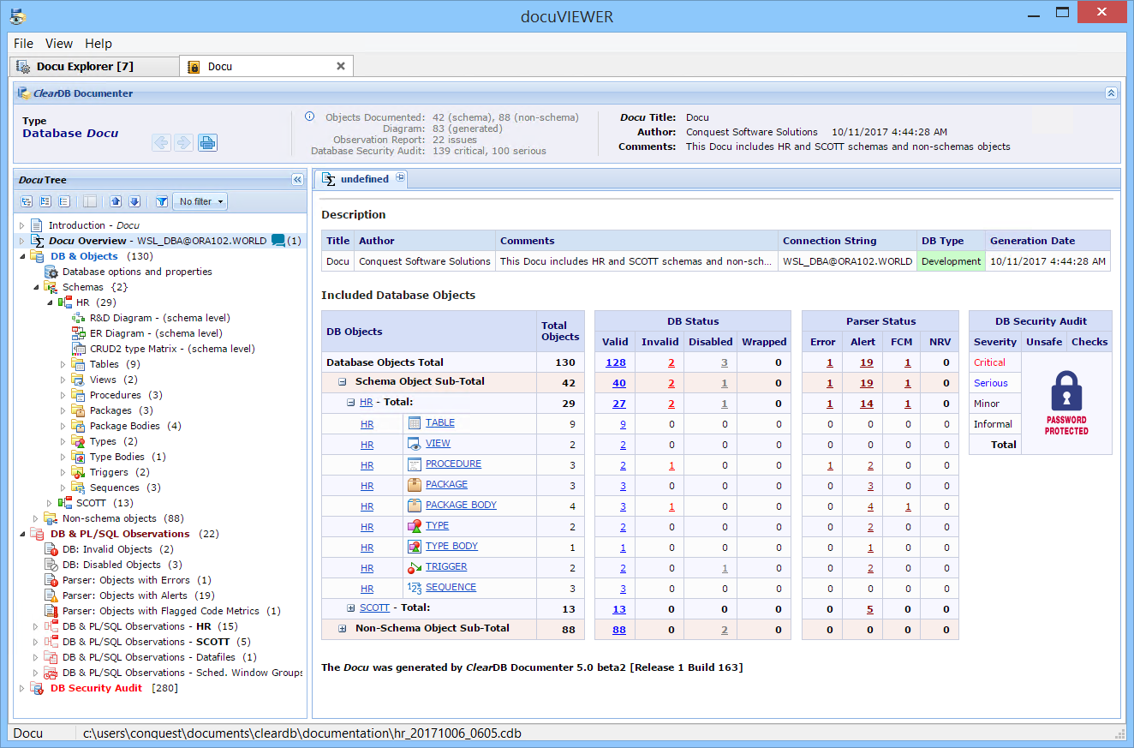This screenshot has height=748, width=1134.
Task: Collapse the DocuTree panel with double-chevron
Action: pyautogui.click(x=297, y=180)
